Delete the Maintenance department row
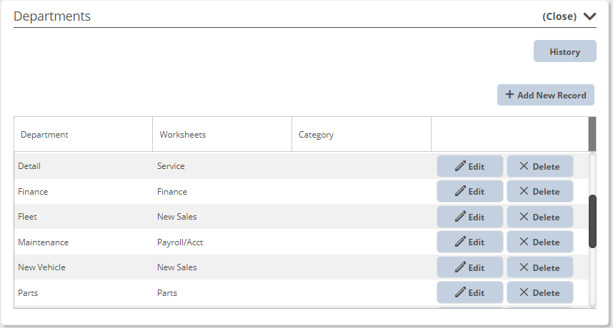Screen dimensions: 613x328 point(540,242)
